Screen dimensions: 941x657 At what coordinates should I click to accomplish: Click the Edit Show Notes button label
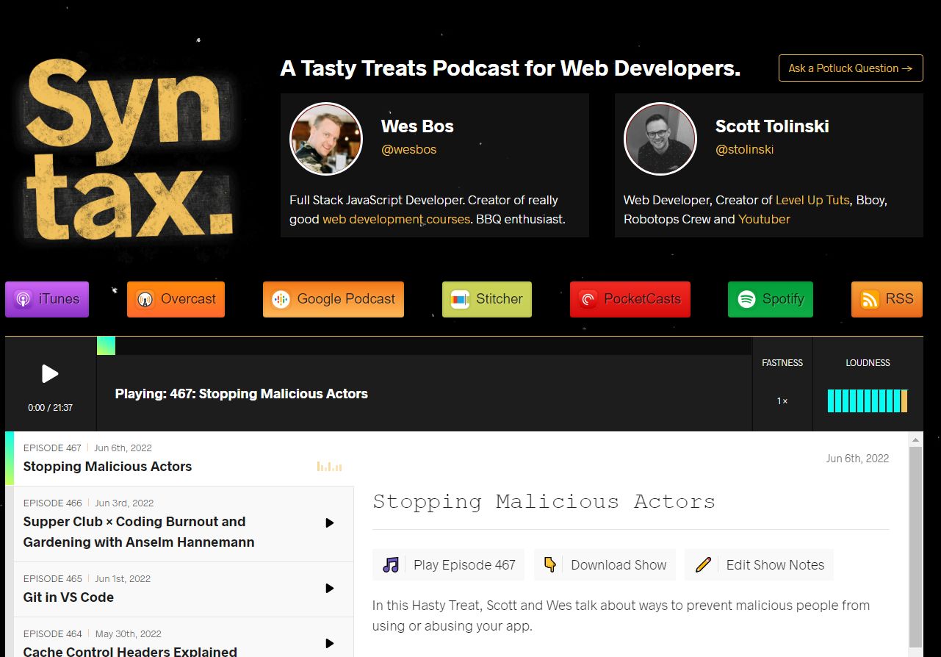coord(775,565)
